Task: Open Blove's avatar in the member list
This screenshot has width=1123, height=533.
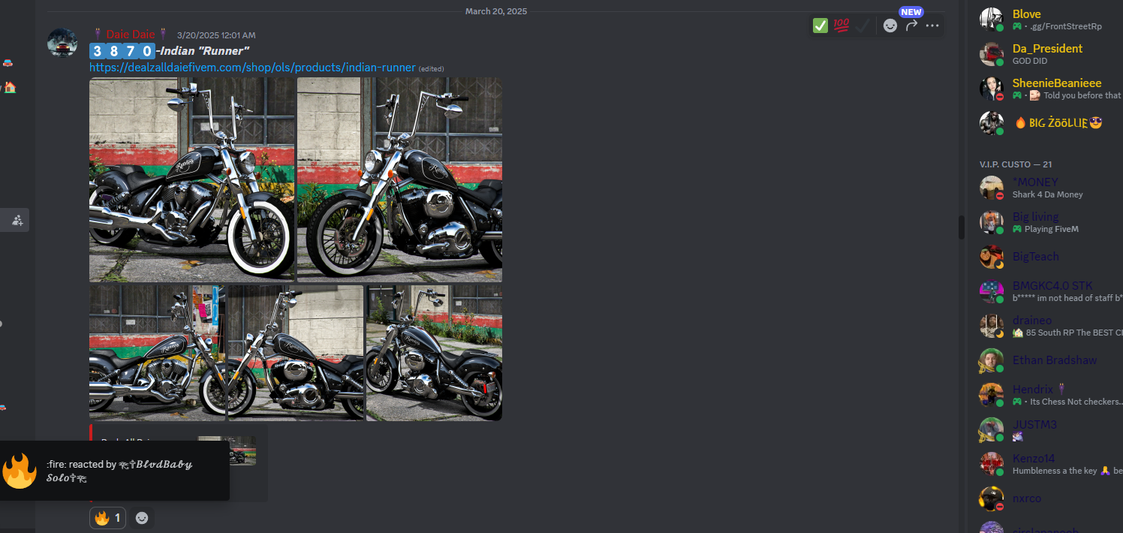Action: click(992, 20)
